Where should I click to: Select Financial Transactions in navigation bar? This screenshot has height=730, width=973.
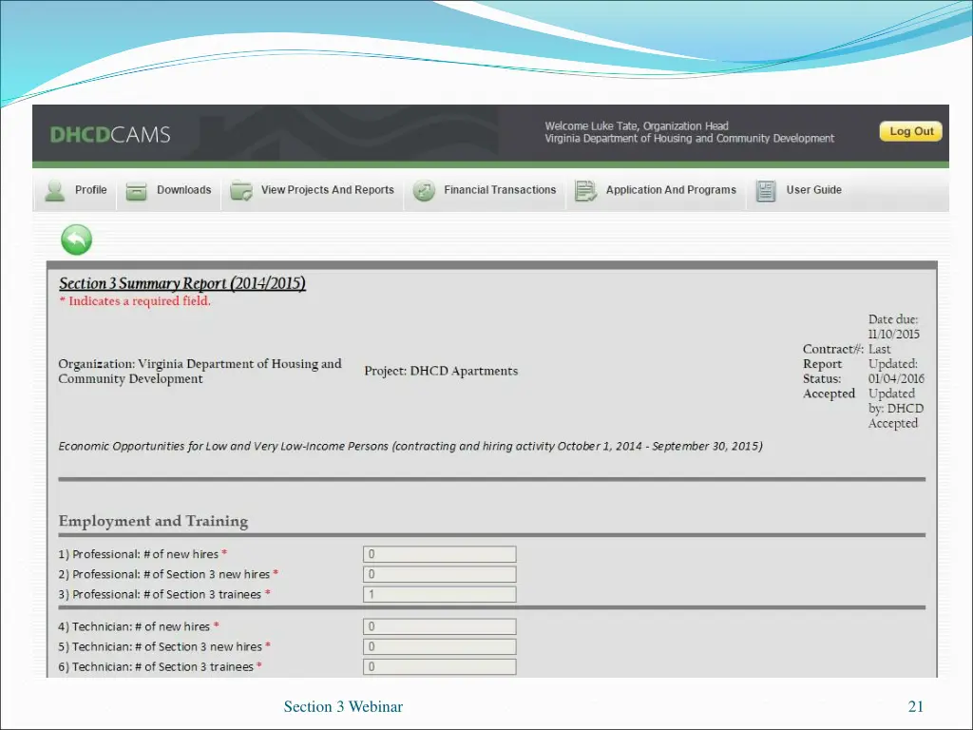point(500,190)
